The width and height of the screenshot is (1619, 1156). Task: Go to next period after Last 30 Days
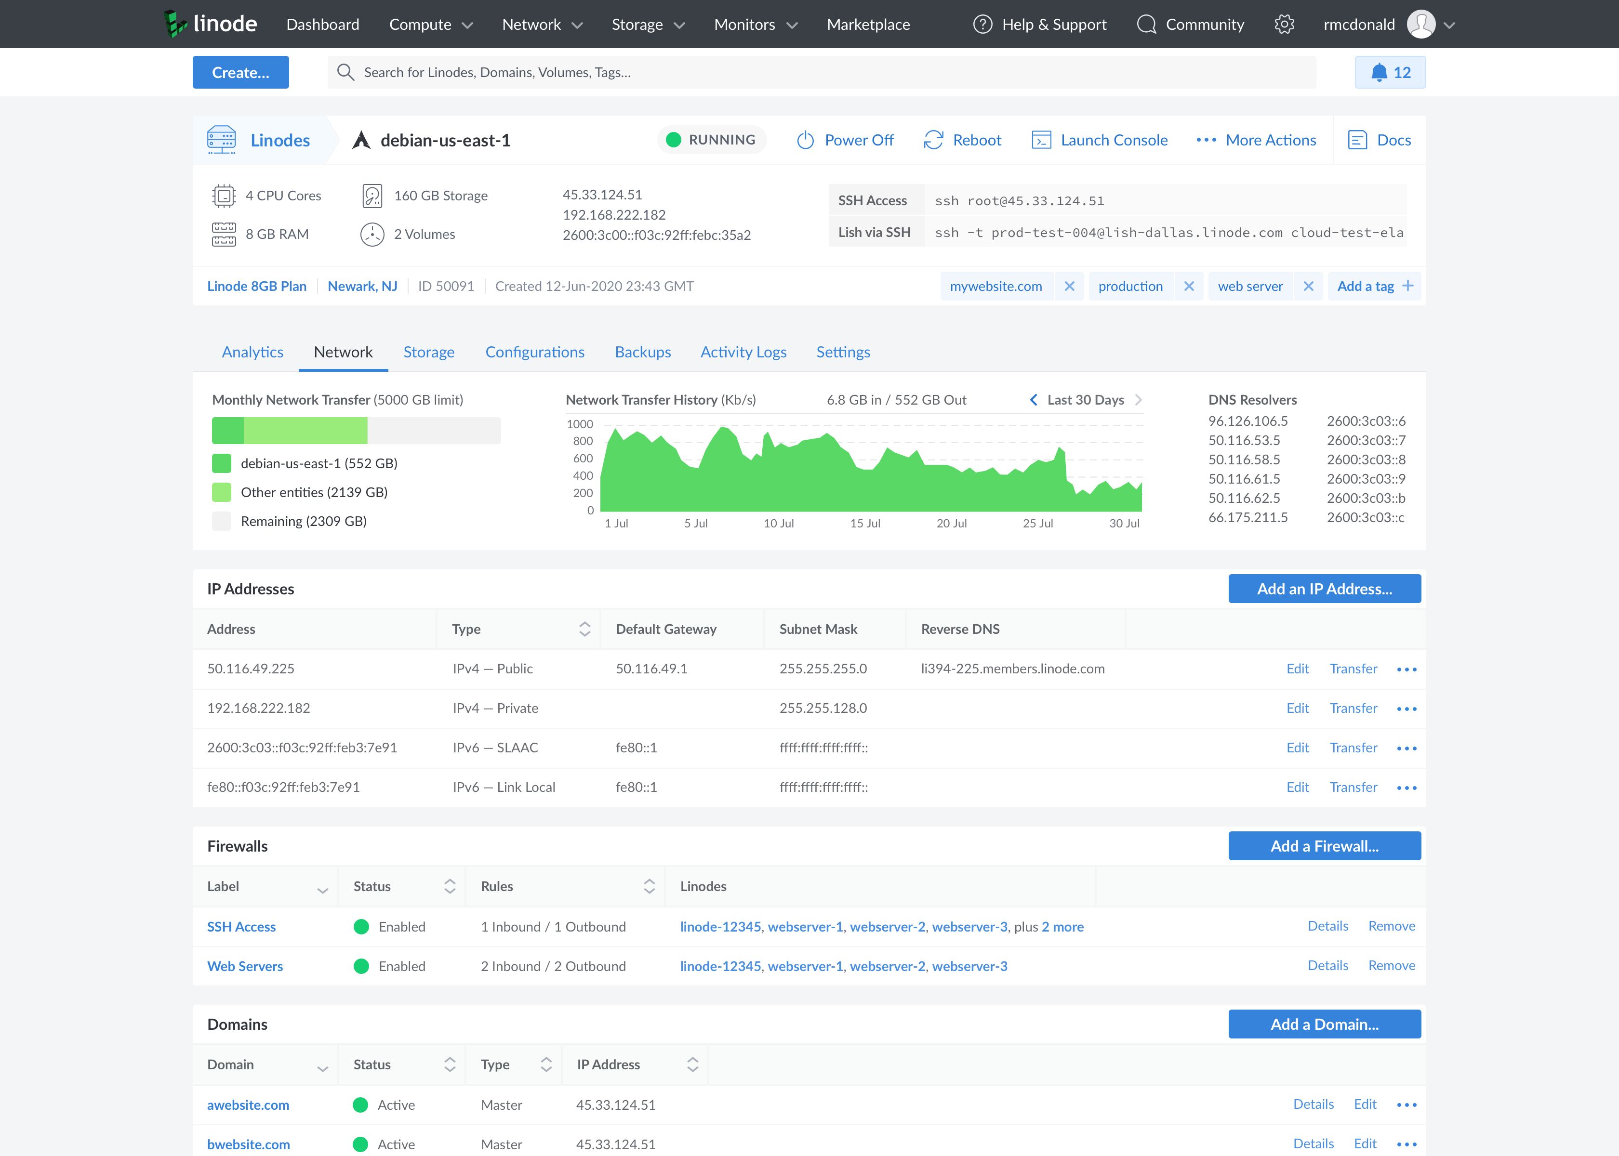pyautogui.click(x=1138, y=400)
